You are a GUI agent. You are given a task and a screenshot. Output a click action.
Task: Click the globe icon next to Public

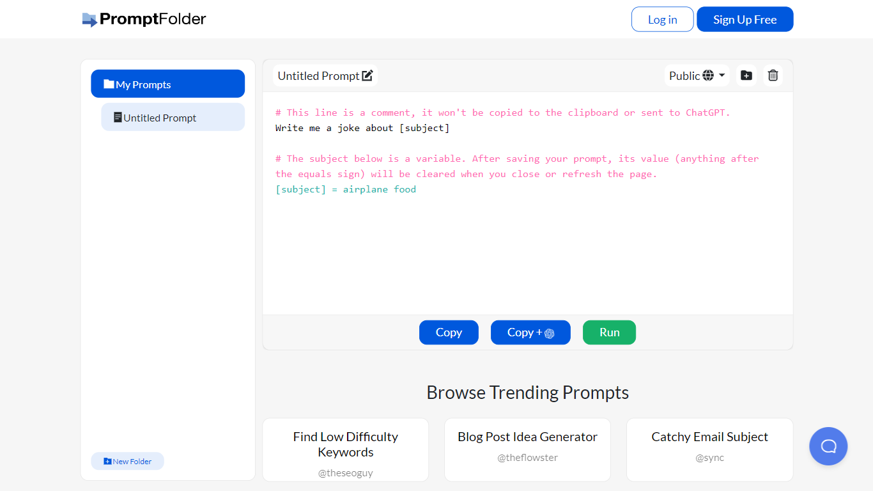708,75
